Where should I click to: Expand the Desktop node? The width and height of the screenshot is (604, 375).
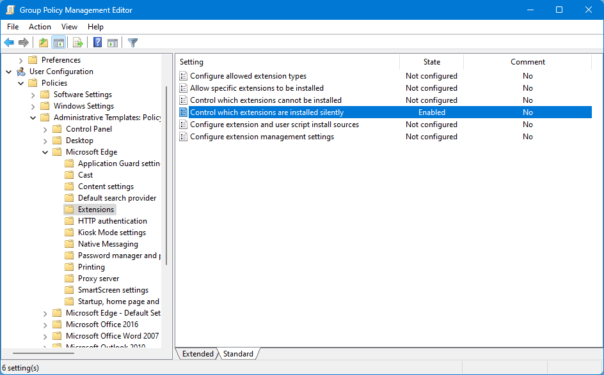(x=45, y=141)
